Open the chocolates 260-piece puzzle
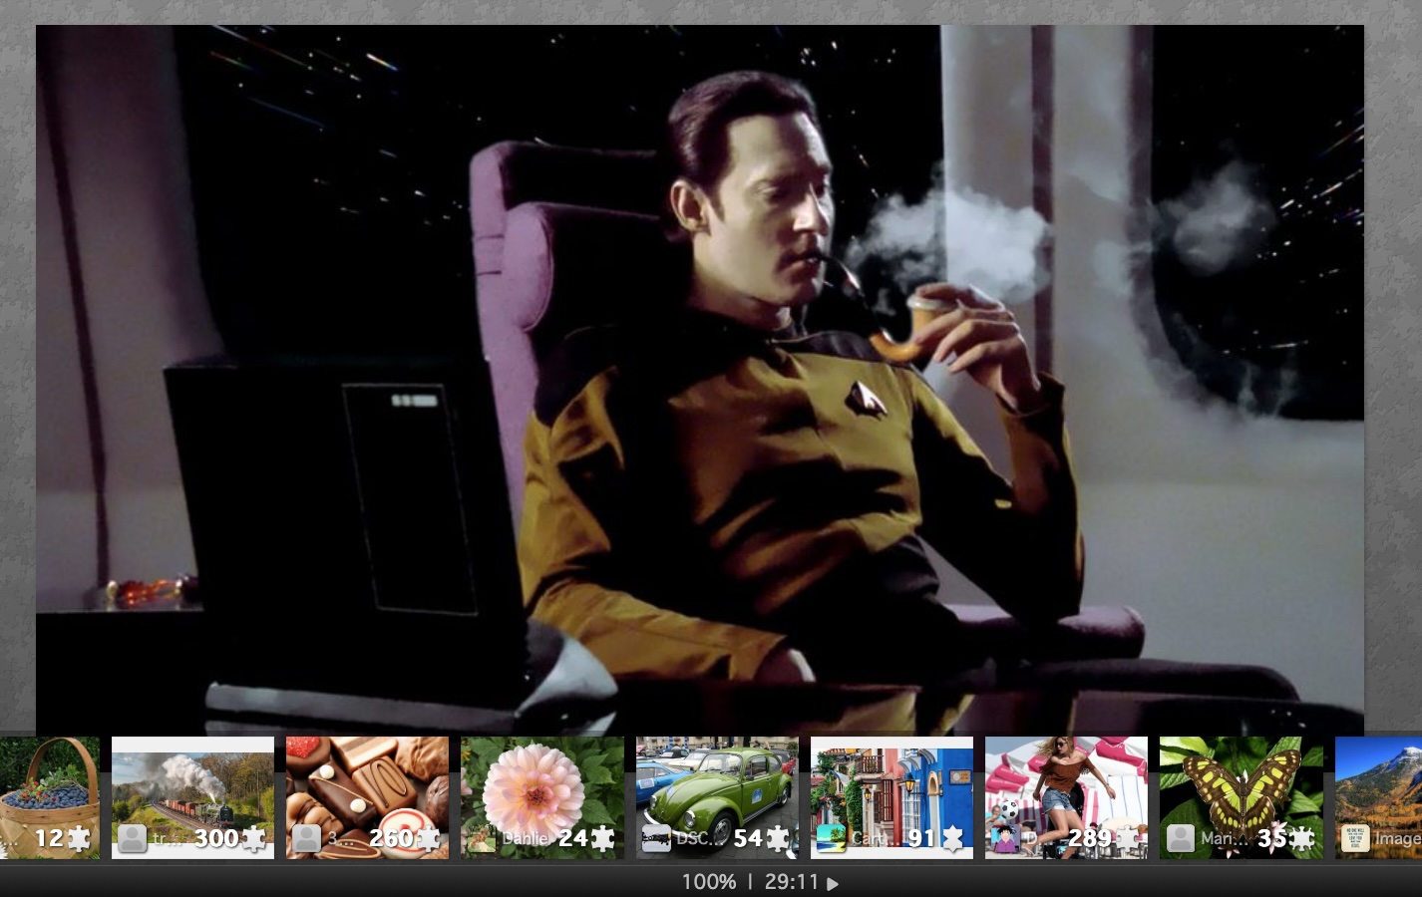Image resolution: width=1422 pixels, height=897 pixels. pyautogui.click(x=367, y=797)
